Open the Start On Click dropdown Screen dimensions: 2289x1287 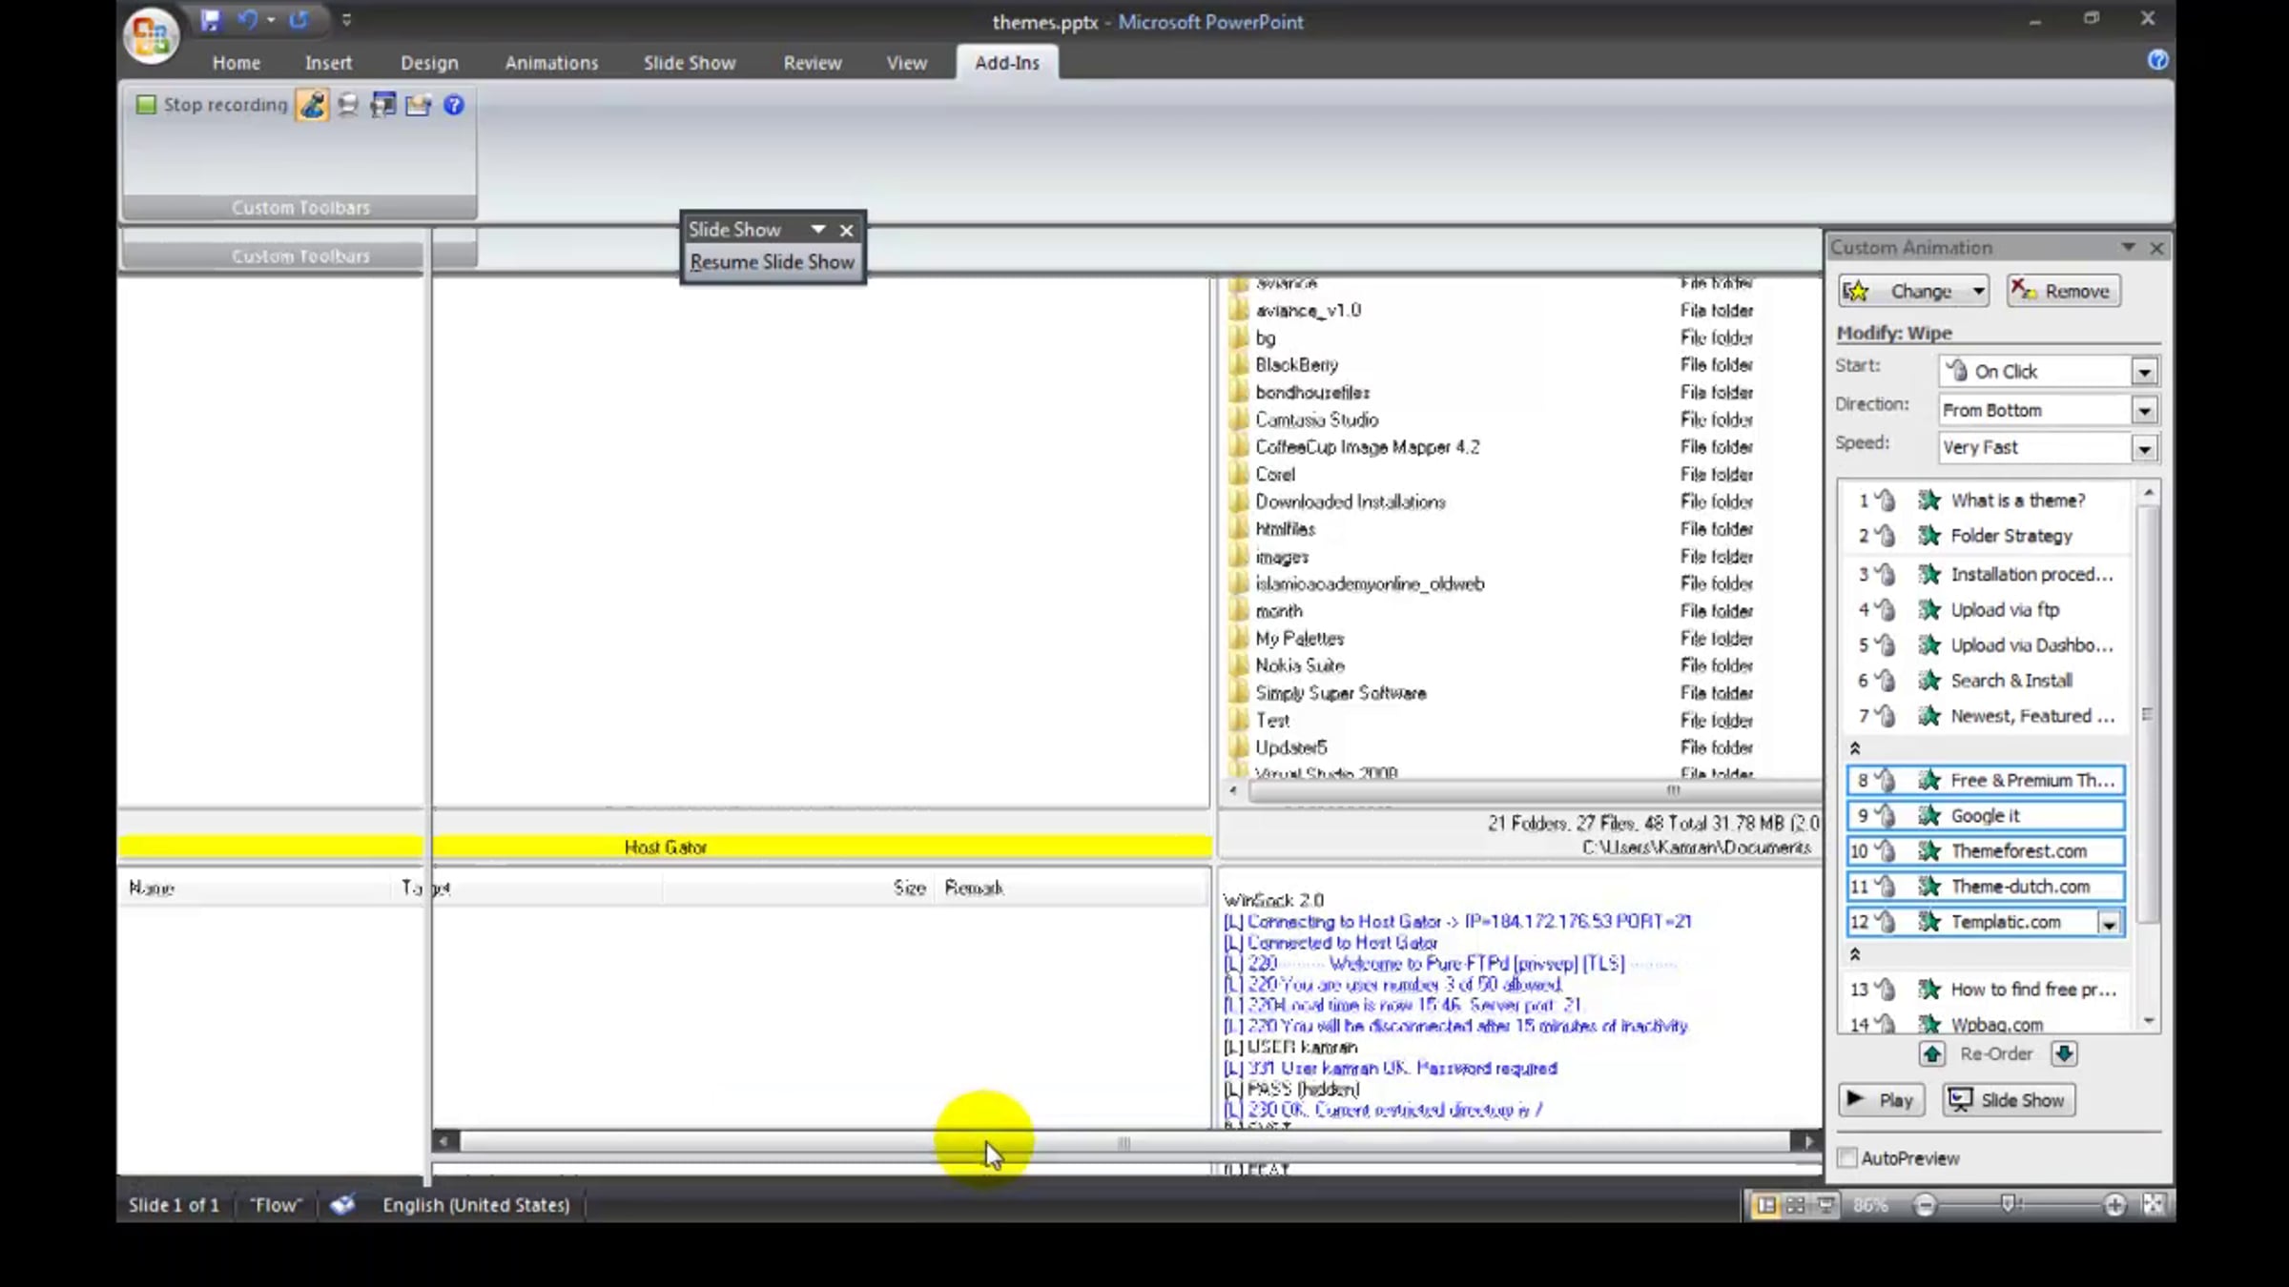pyautogui.click(x=2144, y=372)
